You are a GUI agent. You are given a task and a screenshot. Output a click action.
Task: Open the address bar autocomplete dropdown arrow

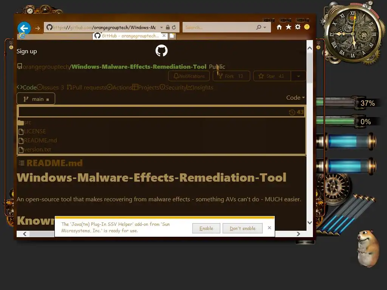(161, 27)
